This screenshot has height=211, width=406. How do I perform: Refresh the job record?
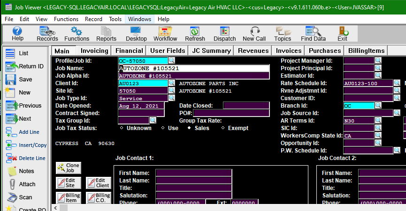pyautogui.click(x=195, y=34)
